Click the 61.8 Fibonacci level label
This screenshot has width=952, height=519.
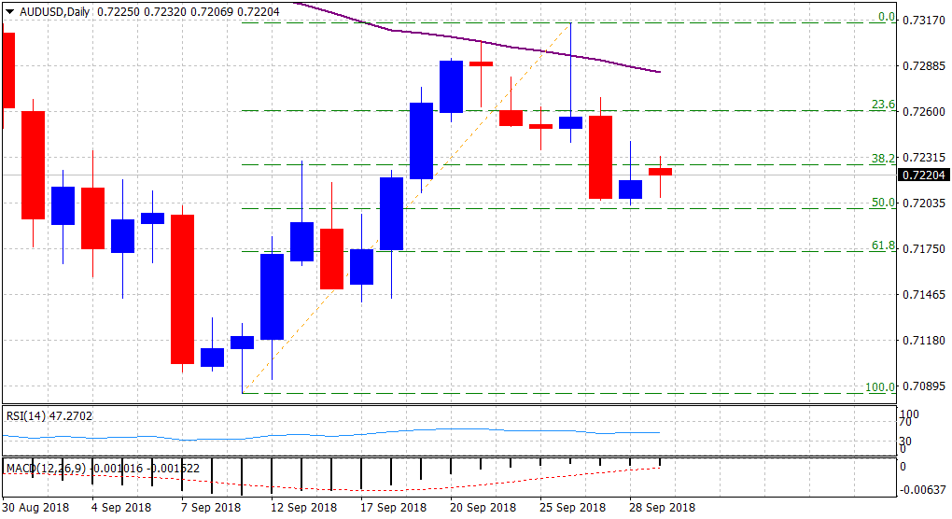(x=883, y=245)
